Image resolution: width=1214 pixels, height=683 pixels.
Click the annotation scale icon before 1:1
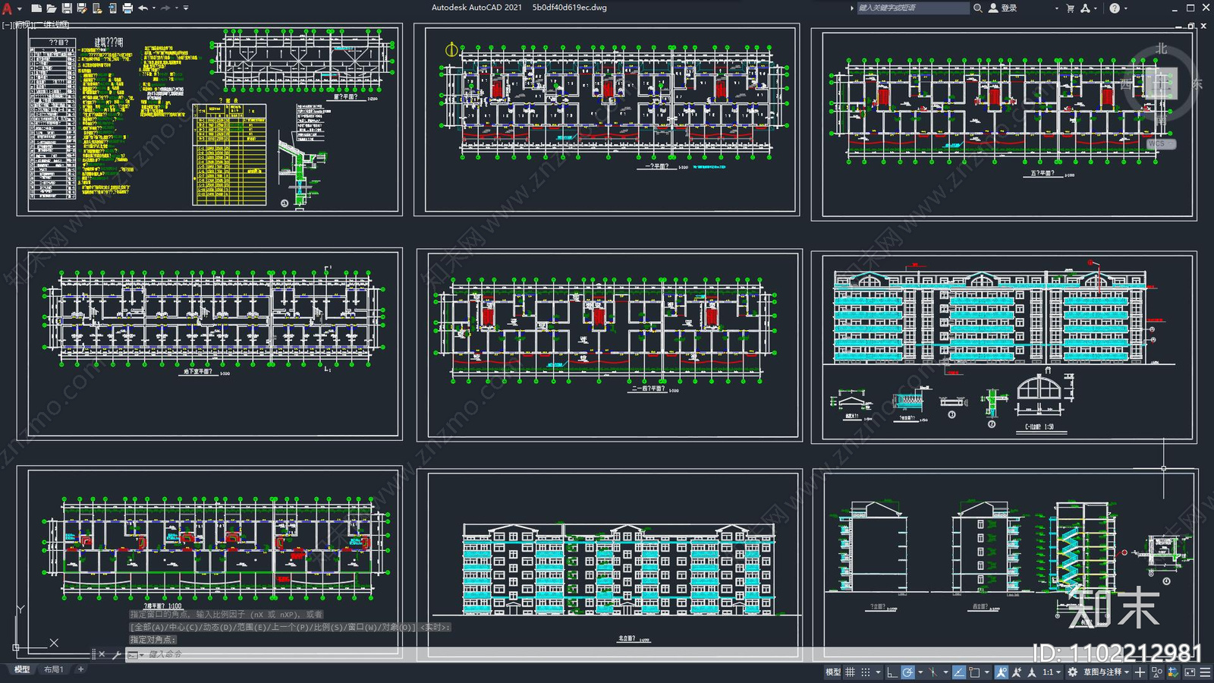pos(1032,672)
